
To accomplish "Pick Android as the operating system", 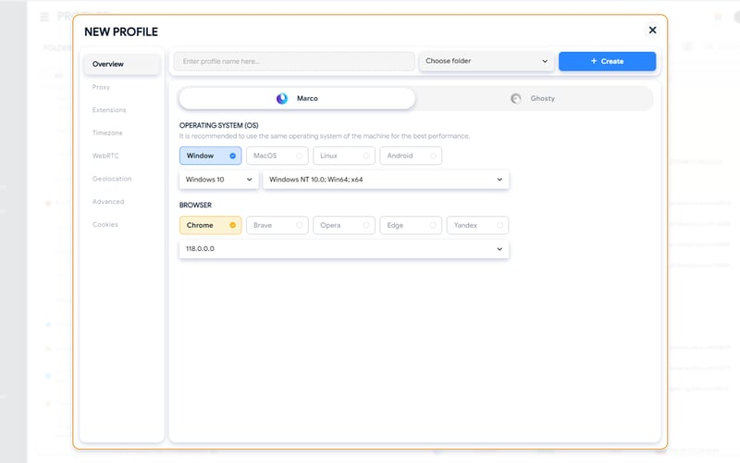I will click(x=411, y=156).
